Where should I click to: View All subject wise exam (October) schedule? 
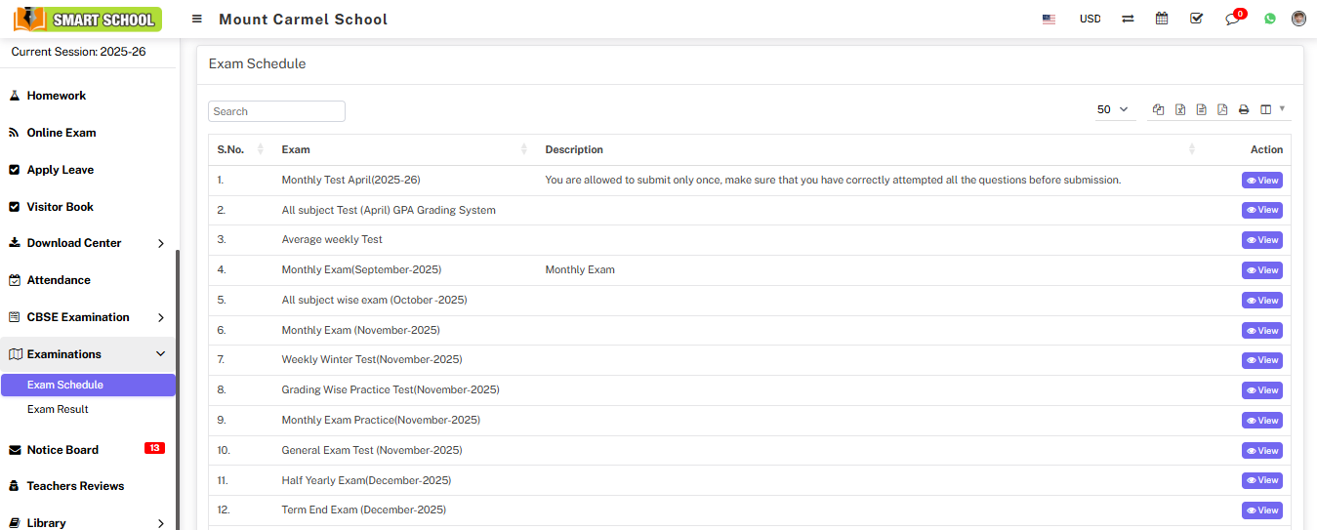point(1261,301)
